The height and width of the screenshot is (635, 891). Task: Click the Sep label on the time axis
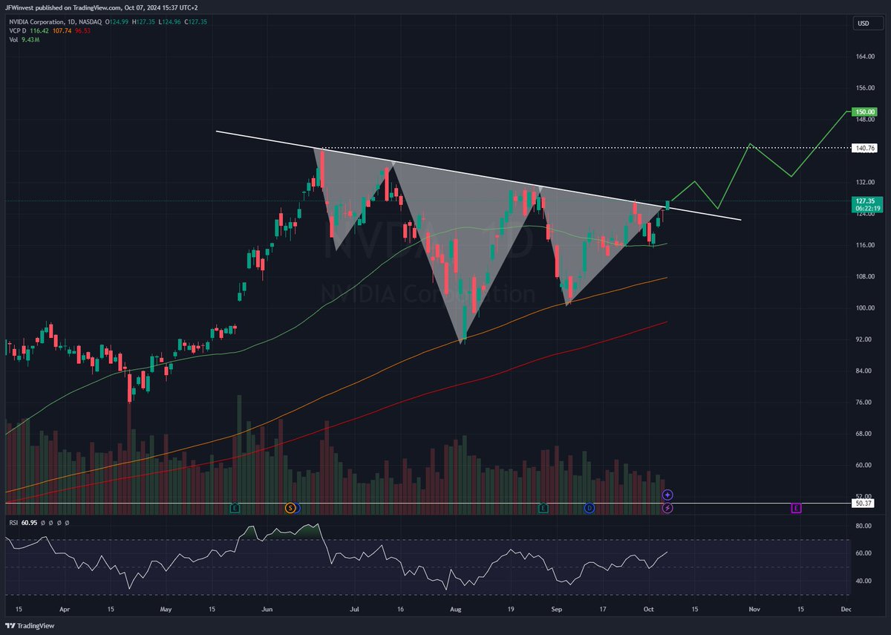[x=557, y=608]
